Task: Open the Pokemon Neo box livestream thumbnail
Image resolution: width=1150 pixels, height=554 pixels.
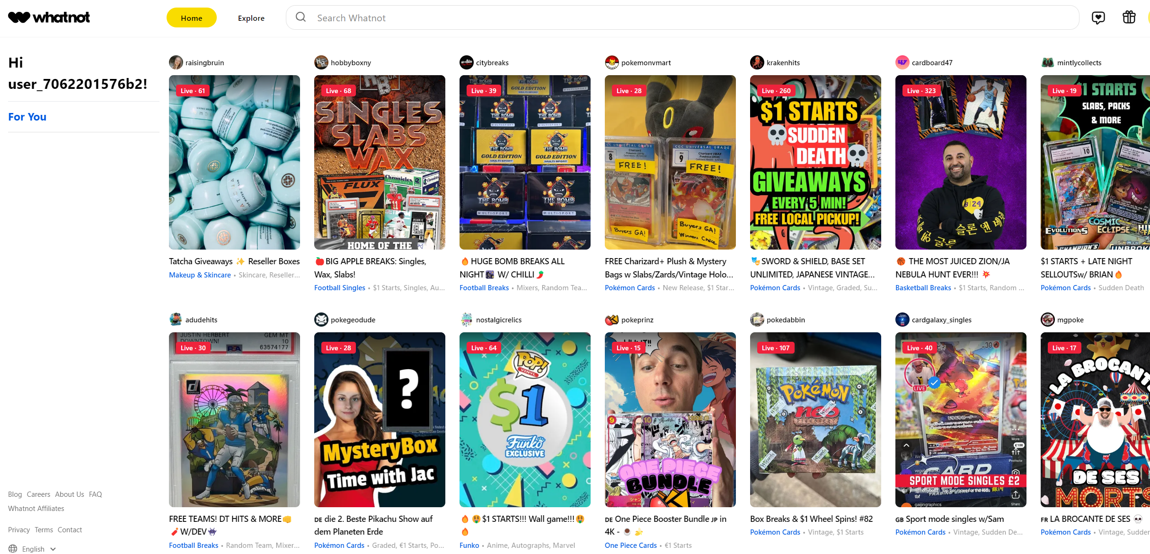Action: 815,420
